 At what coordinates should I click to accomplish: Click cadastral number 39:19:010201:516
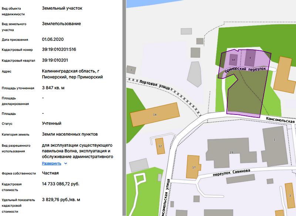(x=59, y=49)
